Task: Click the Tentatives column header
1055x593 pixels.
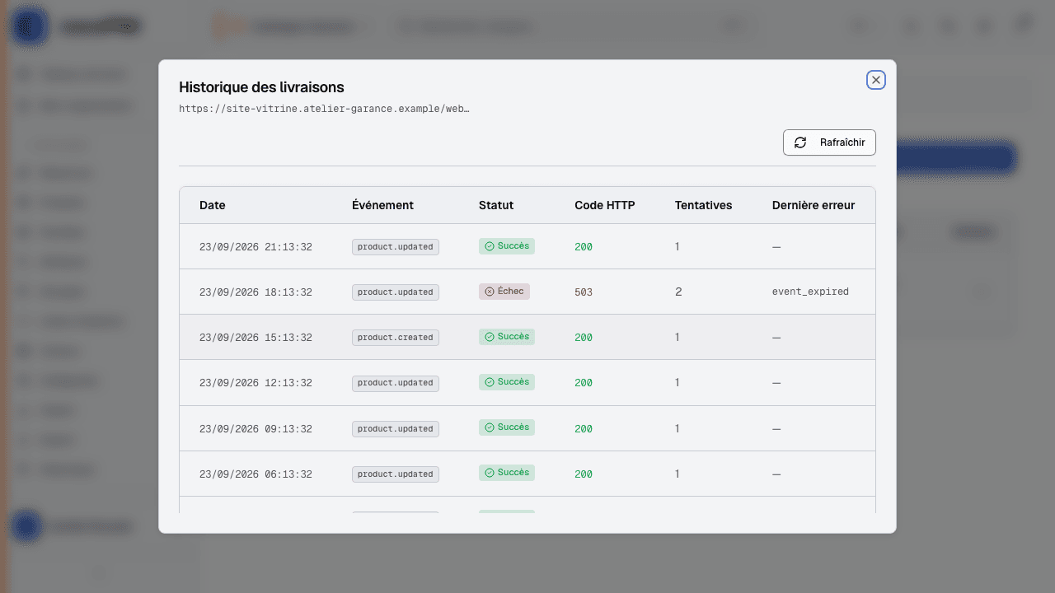Action: point(703,205)
